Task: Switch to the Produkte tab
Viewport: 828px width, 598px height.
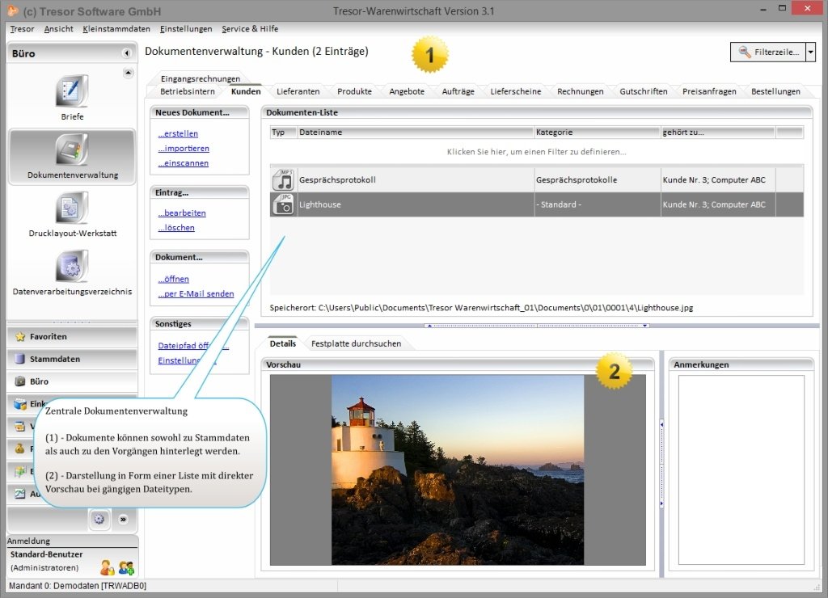Action: tap(354, 91)
